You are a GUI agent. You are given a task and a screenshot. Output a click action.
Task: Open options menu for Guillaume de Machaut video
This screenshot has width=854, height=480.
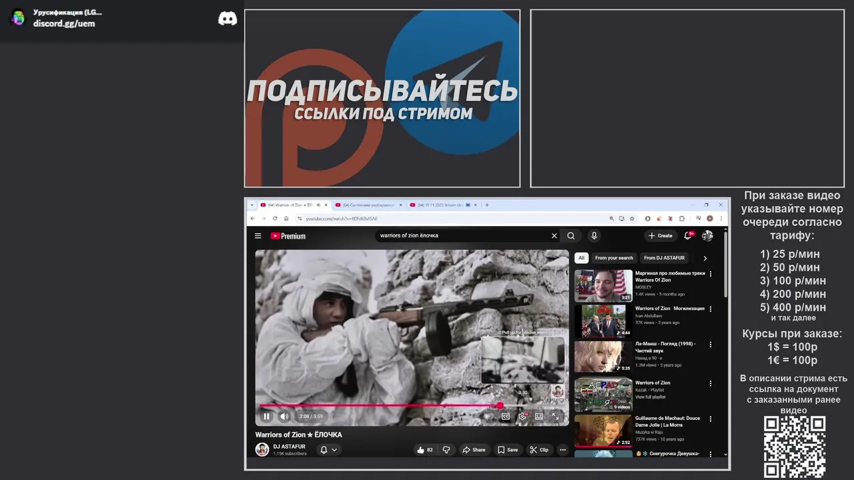click(x=711, y=419)
